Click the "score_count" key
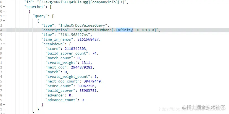Screen dimensions: 229x114 pos(59,86)
